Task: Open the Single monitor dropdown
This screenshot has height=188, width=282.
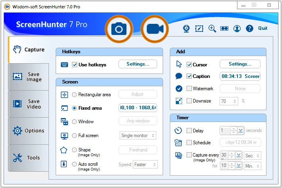Action: [138, 136]
